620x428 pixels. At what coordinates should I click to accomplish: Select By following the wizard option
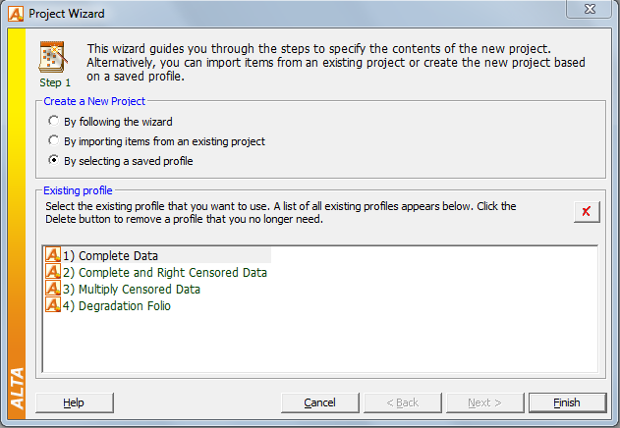point(53,121)
